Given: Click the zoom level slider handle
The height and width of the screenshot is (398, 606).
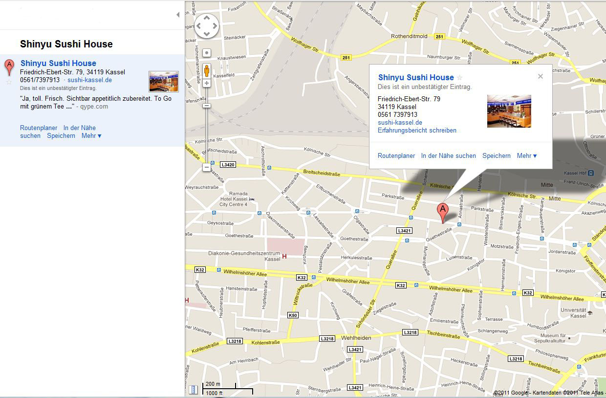Looking at the screenshot, I should [207, 106].
